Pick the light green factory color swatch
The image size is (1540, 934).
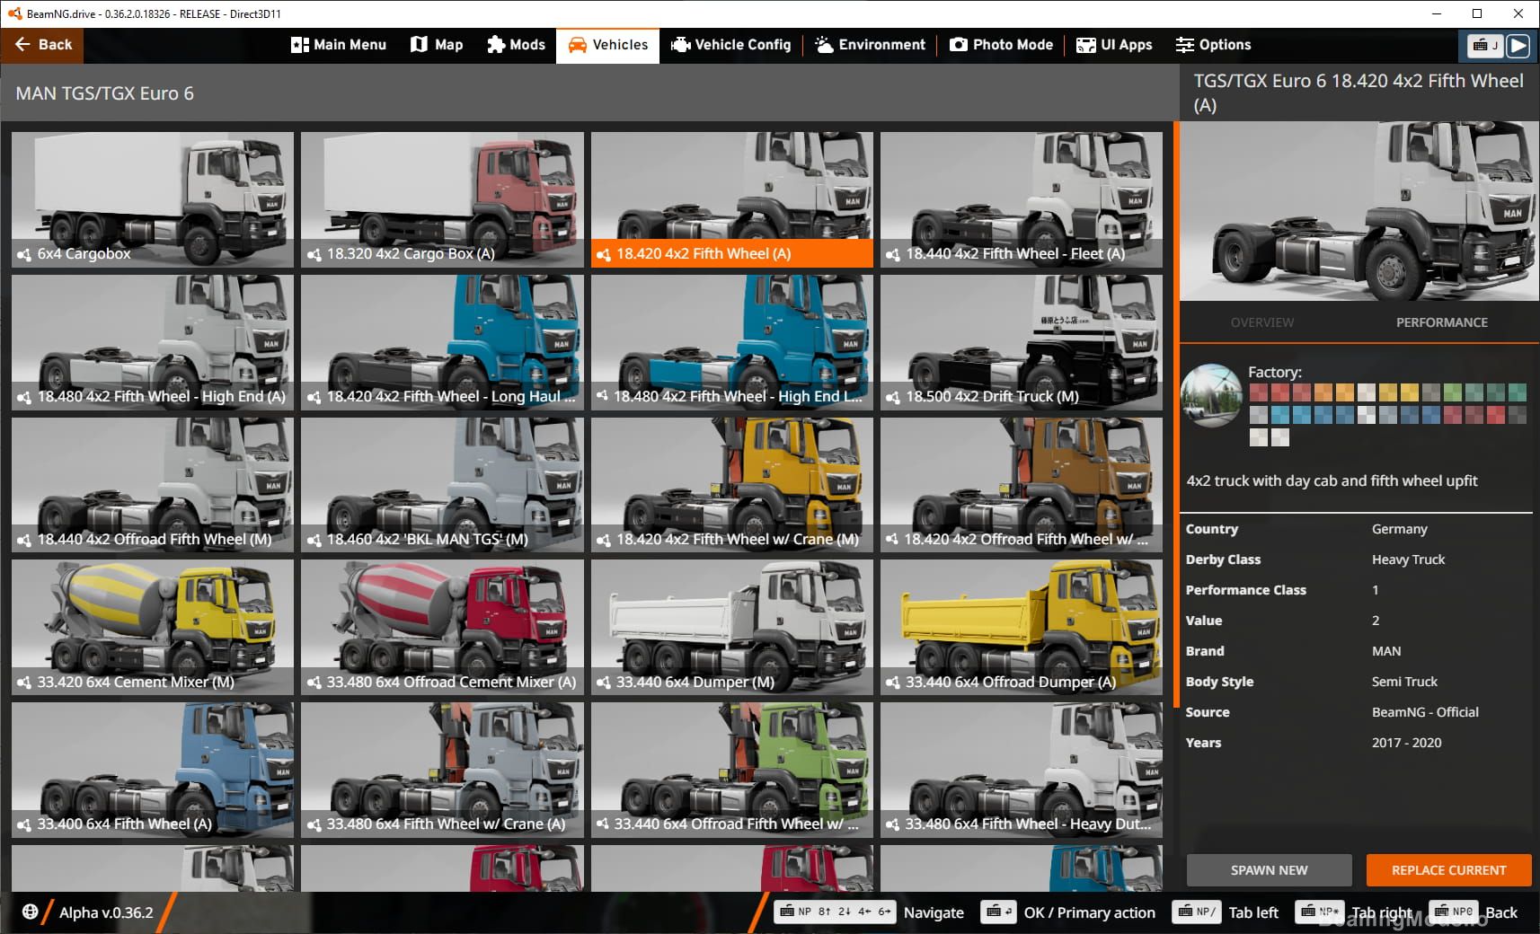pyautogui.click(x=1452, y=392)
